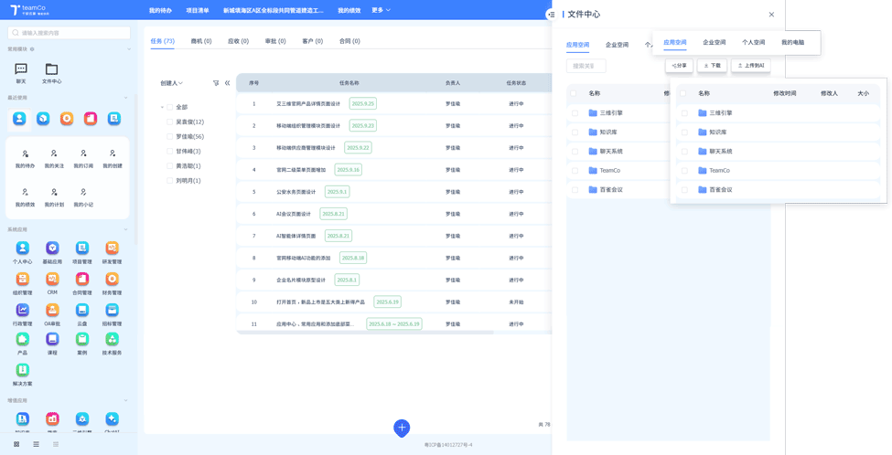
Task: Click the blue plus add button
Action: 402,428
